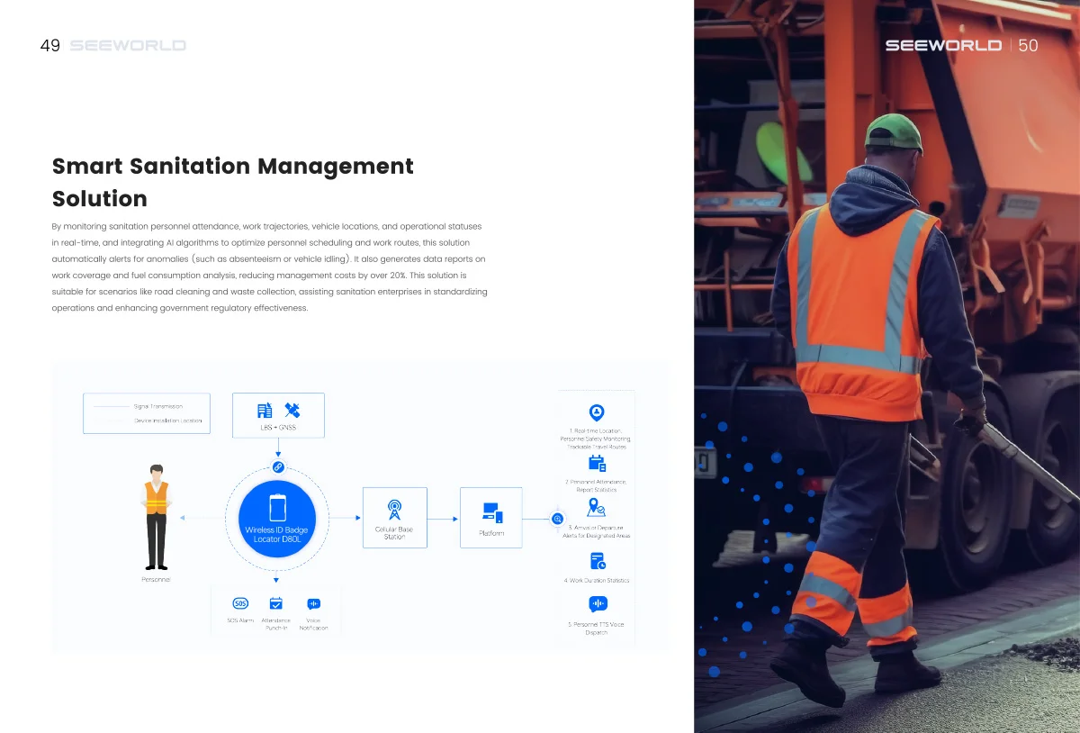The width and height of the screenshot is (1080, 733).
Task: Click the 'LBS + GNSS' label
Action: coord(278,428)
